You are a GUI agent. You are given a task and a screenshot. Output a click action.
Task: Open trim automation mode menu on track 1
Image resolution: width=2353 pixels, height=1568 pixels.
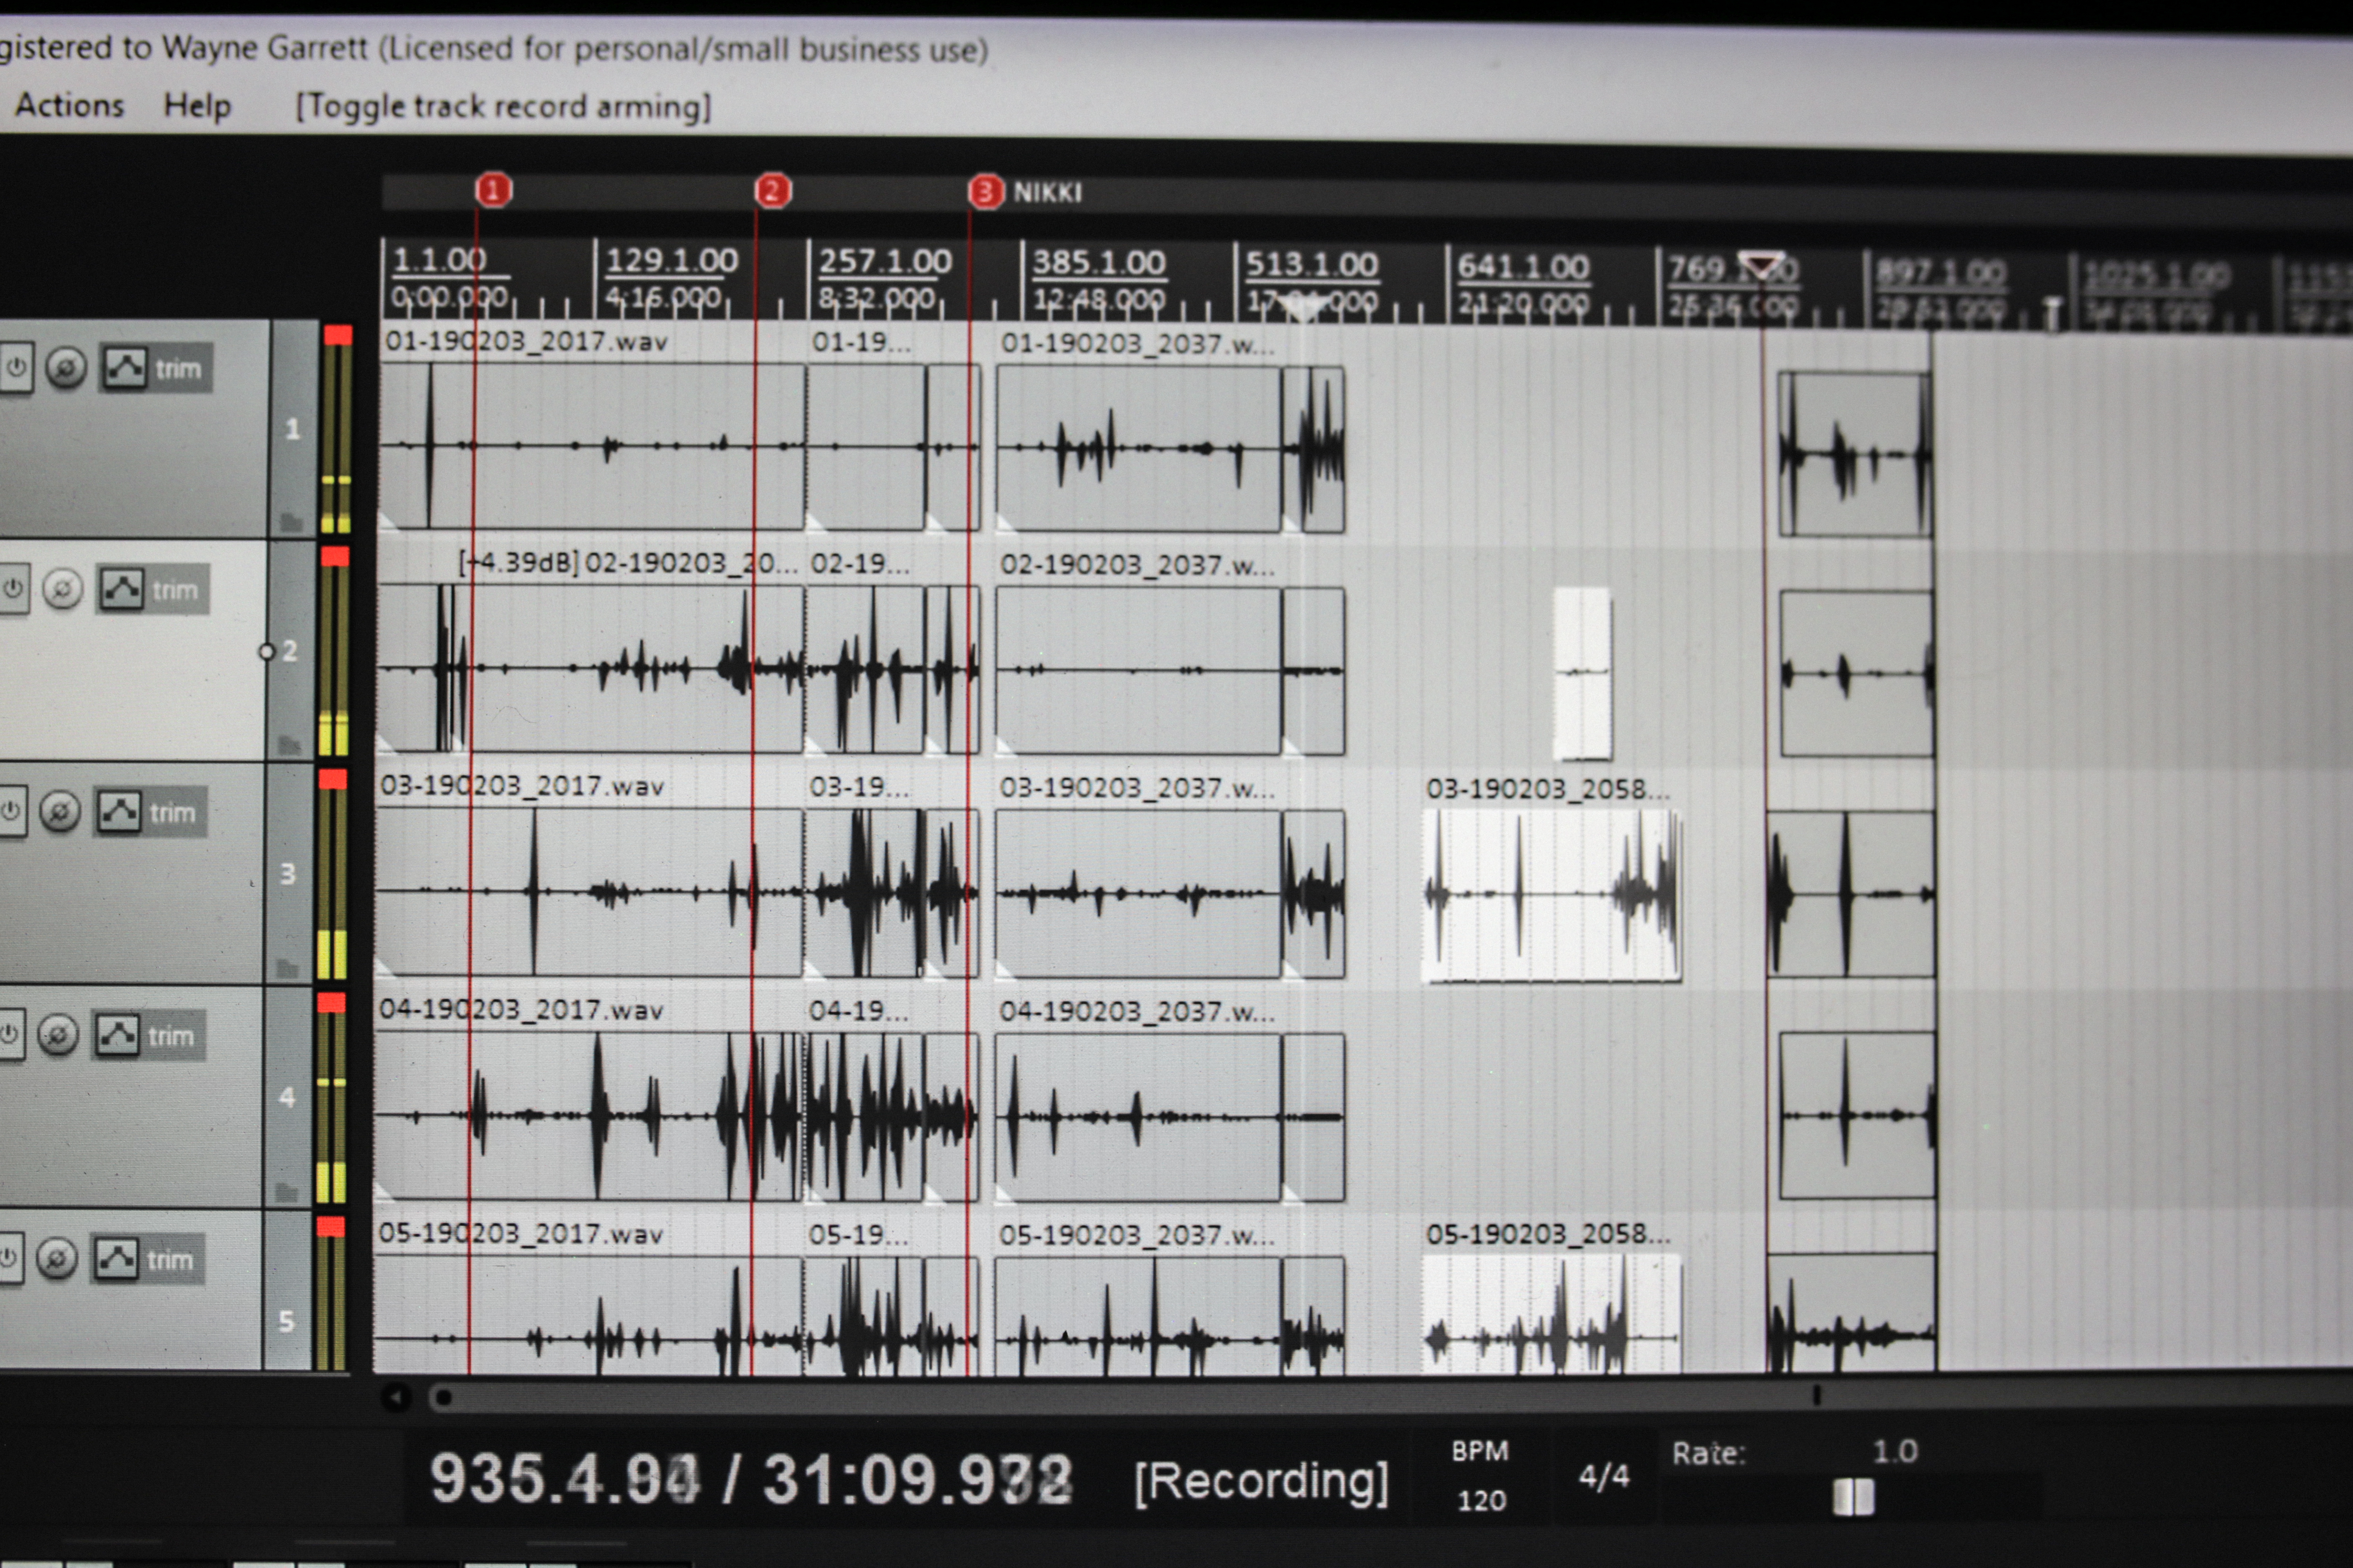[178, 369]
